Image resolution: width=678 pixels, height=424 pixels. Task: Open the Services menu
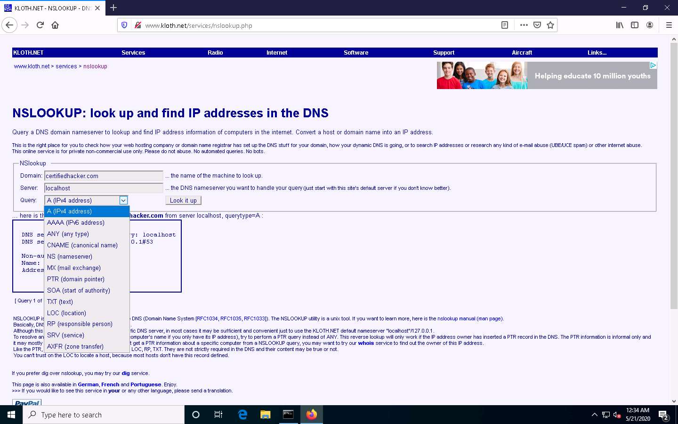(x=133, y=53)
